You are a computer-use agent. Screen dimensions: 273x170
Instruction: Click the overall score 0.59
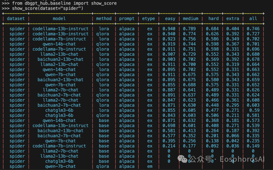(x=254, y=110)
